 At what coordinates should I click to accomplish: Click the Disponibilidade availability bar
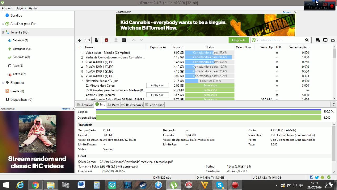pos(209,118)
